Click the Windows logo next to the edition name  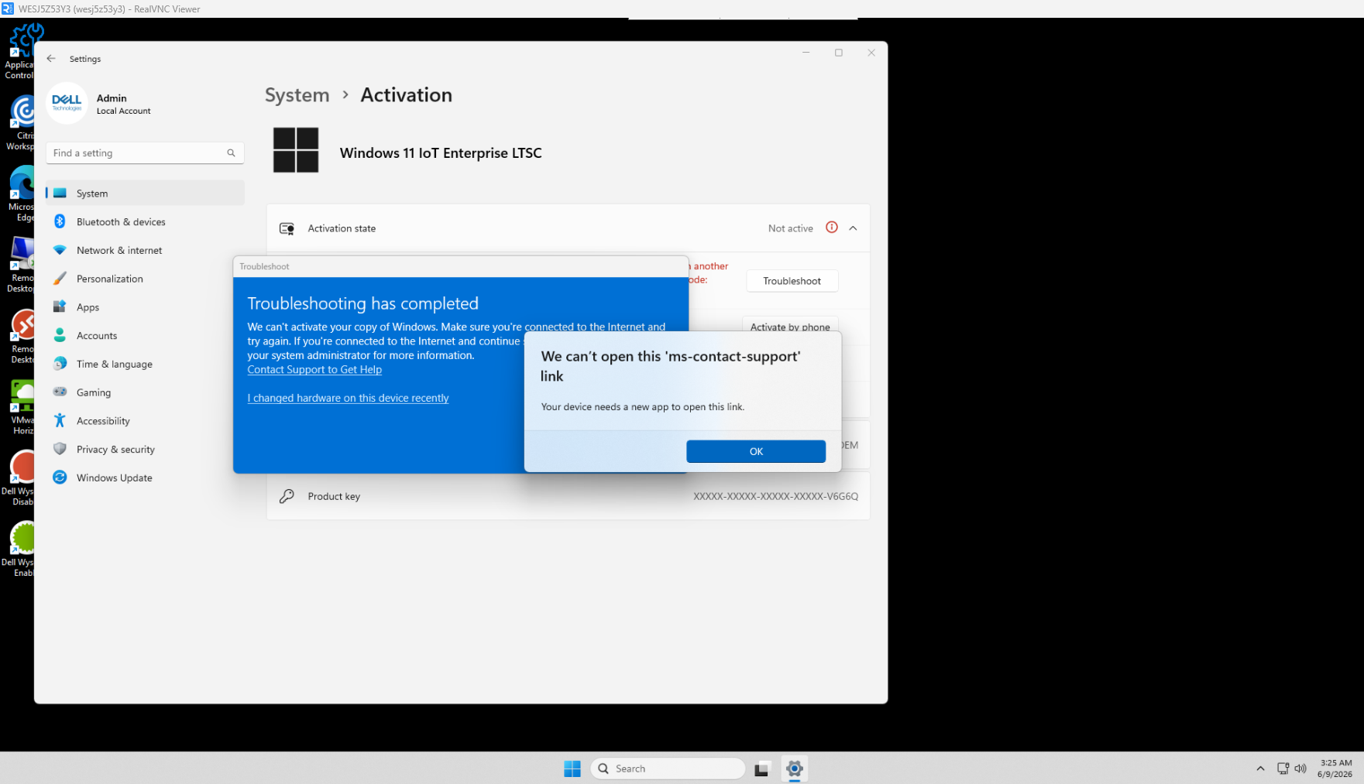click(296, 150)
